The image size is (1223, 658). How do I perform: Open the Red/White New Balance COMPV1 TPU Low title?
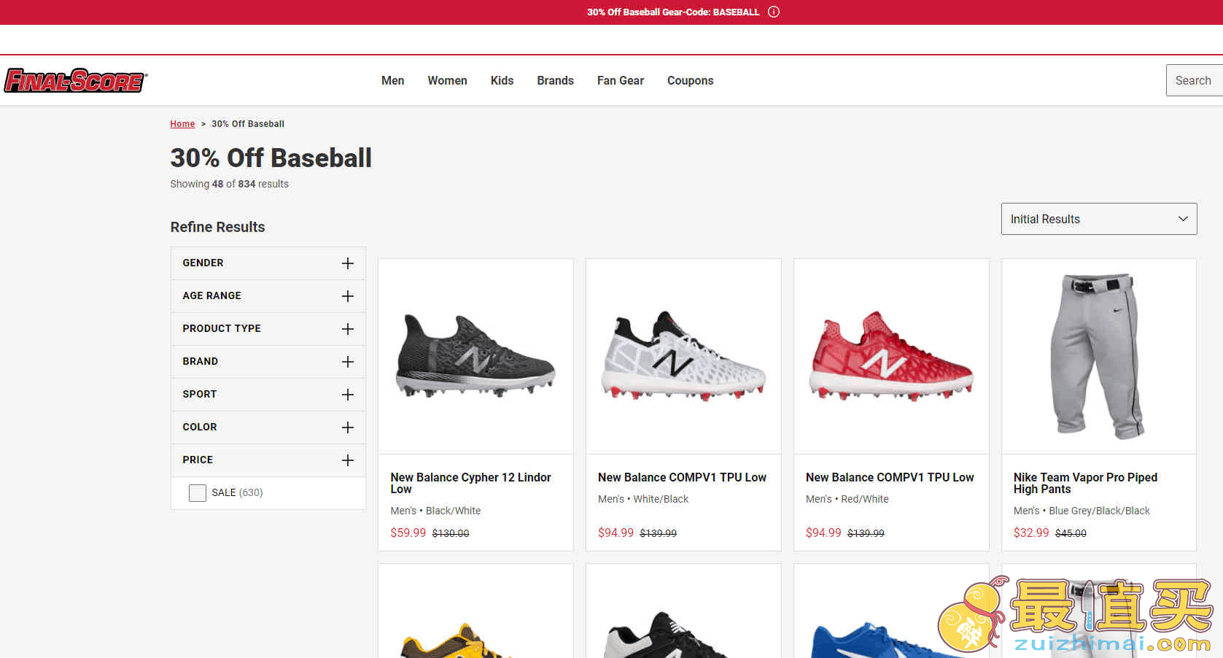coord(890,477)
